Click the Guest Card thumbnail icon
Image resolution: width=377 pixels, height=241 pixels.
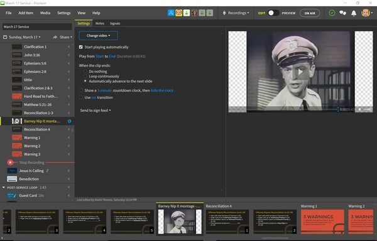pyautogui.click(x=12, y=196)
